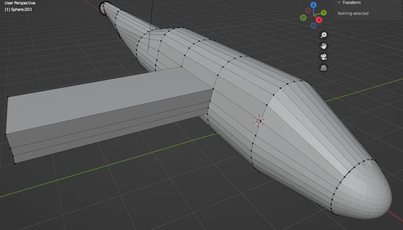
Task: Click the red X axis ball on gizmo
Action: tap(319, 20)
